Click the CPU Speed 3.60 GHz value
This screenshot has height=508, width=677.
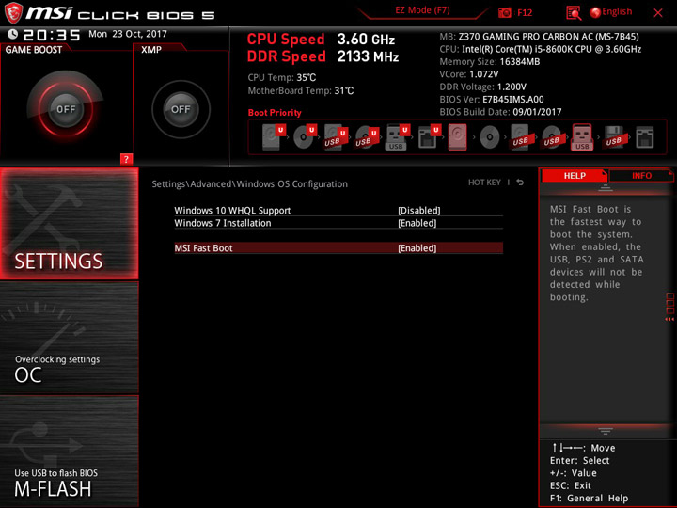[x=366, y=40]
